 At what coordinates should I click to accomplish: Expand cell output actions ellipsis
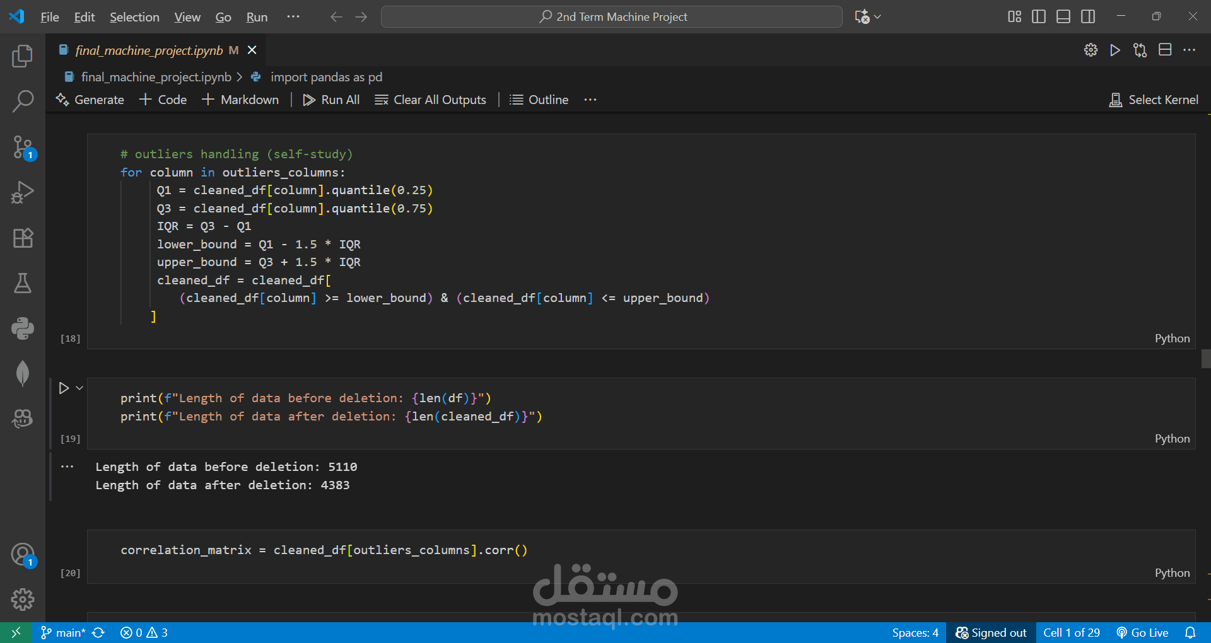(x=67, y=467)
